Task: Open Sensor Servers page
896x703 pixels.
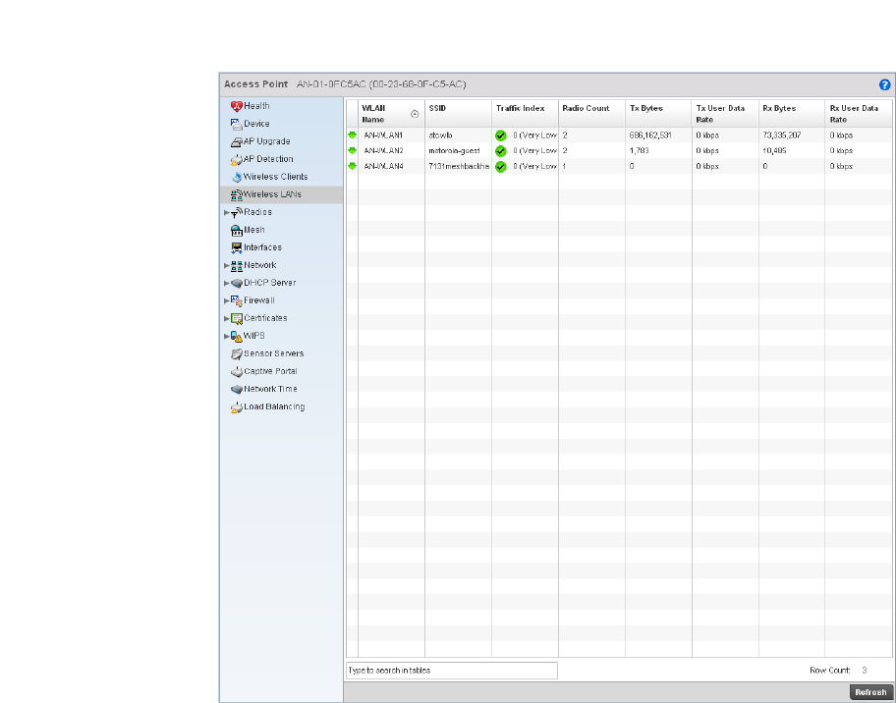Action: tap(274, 354)
